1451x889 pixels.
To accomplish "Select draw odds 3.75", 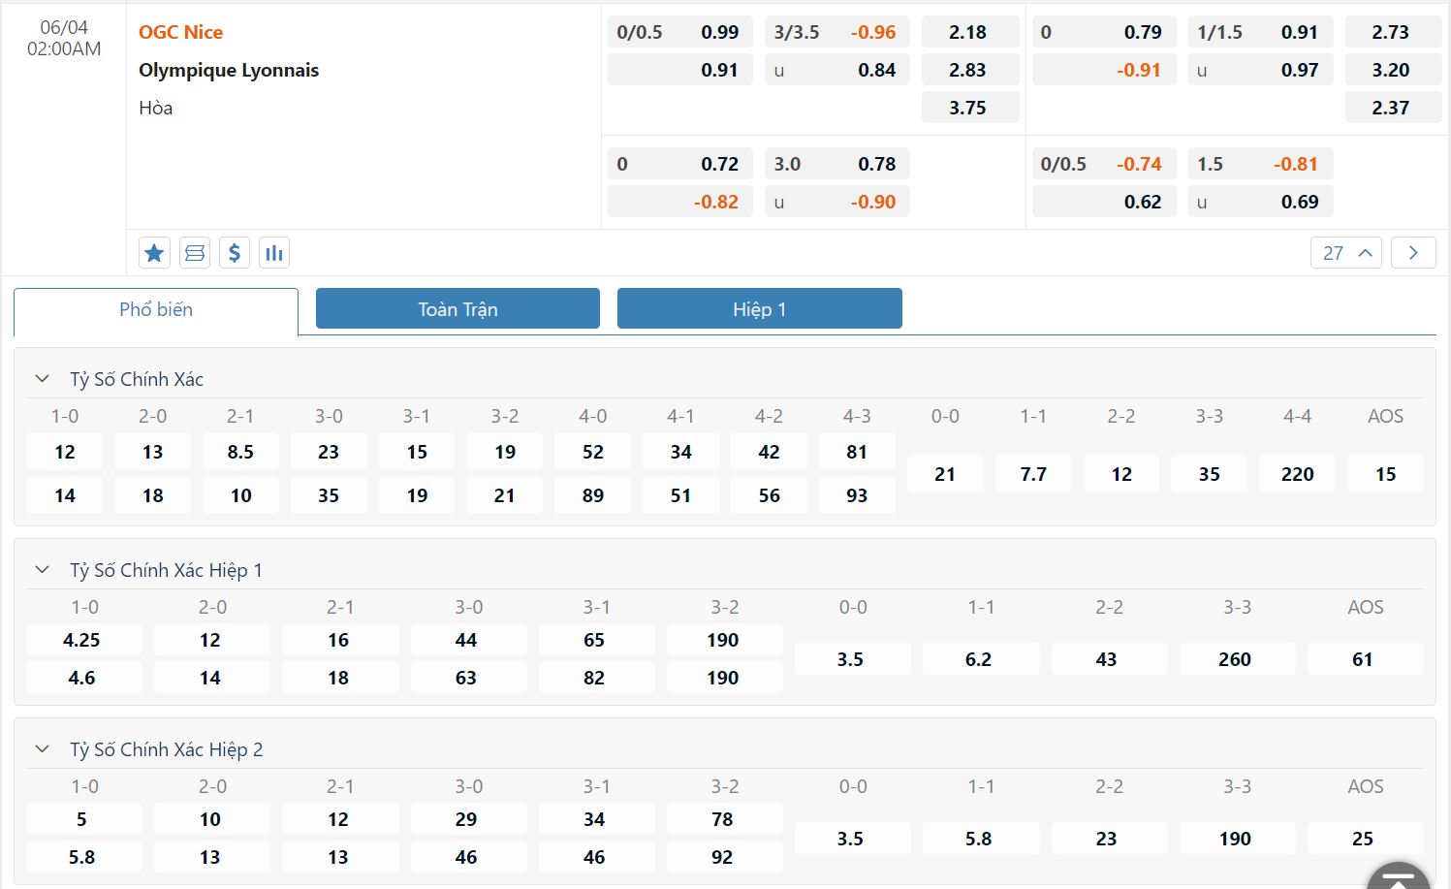I will tap(970, 108).
